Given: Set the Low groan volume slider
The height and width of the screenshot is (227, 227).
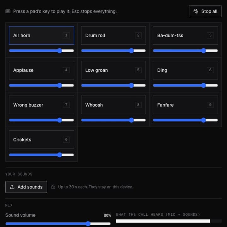Looking at the screenshot, I should [113, 85].
